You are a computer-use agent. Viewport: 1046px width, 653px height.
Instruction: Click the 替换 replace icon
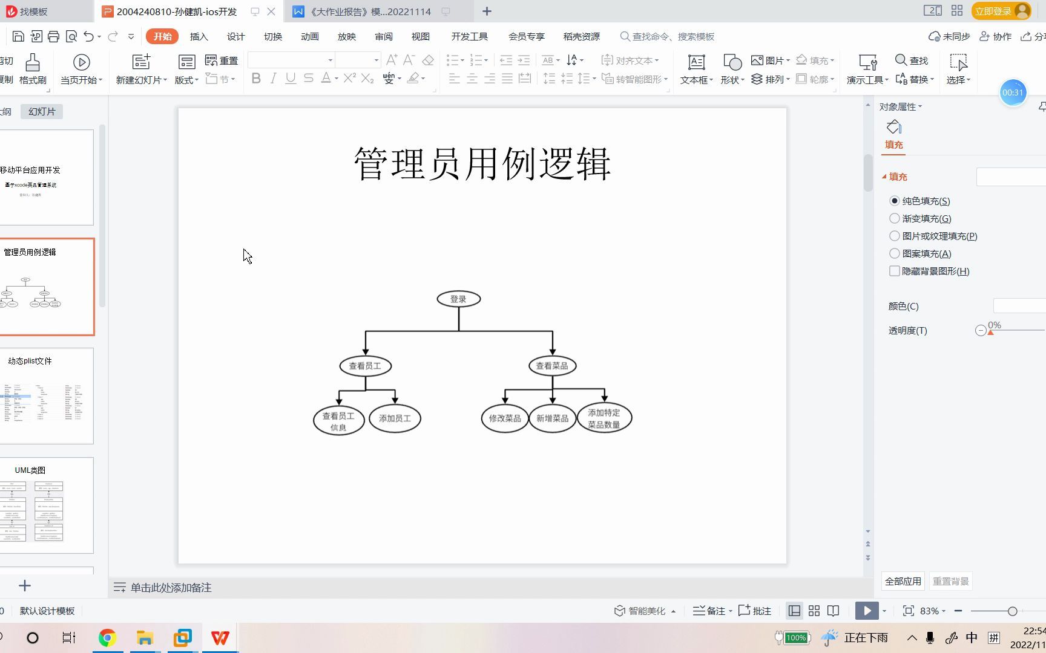[915, 79]
